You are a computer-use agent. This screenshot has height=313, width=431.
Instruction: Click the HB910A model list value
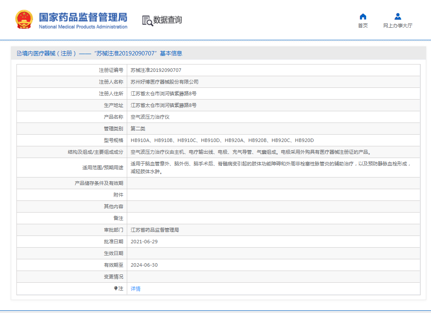point(222,140)
